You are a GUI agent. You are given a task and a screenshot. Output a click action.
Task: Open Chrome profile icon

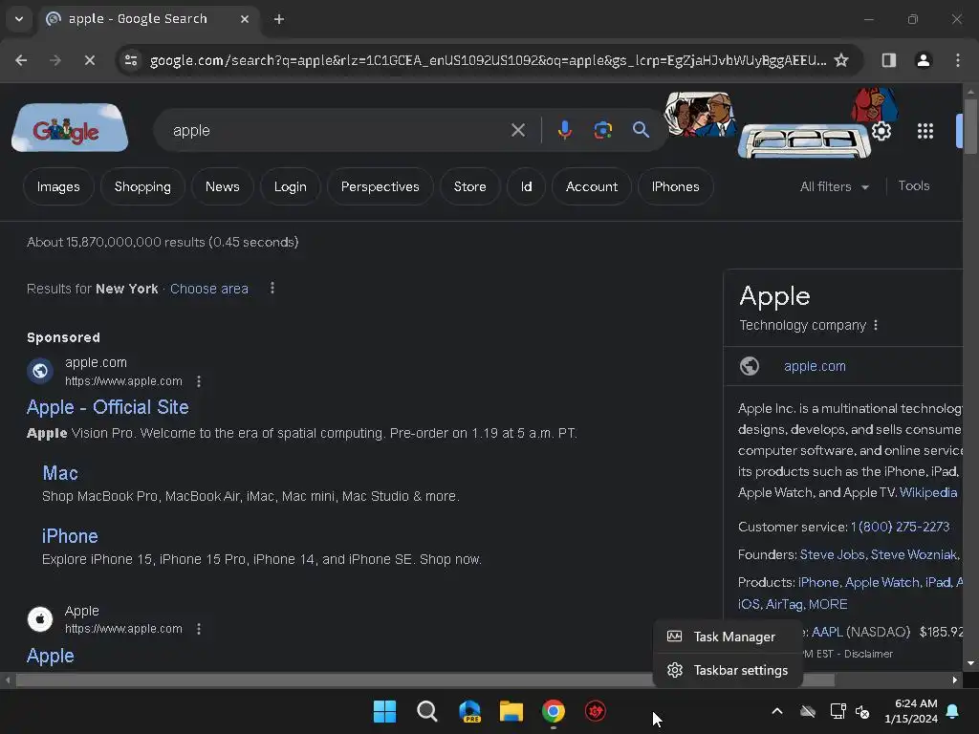click(x=924, y=60)
